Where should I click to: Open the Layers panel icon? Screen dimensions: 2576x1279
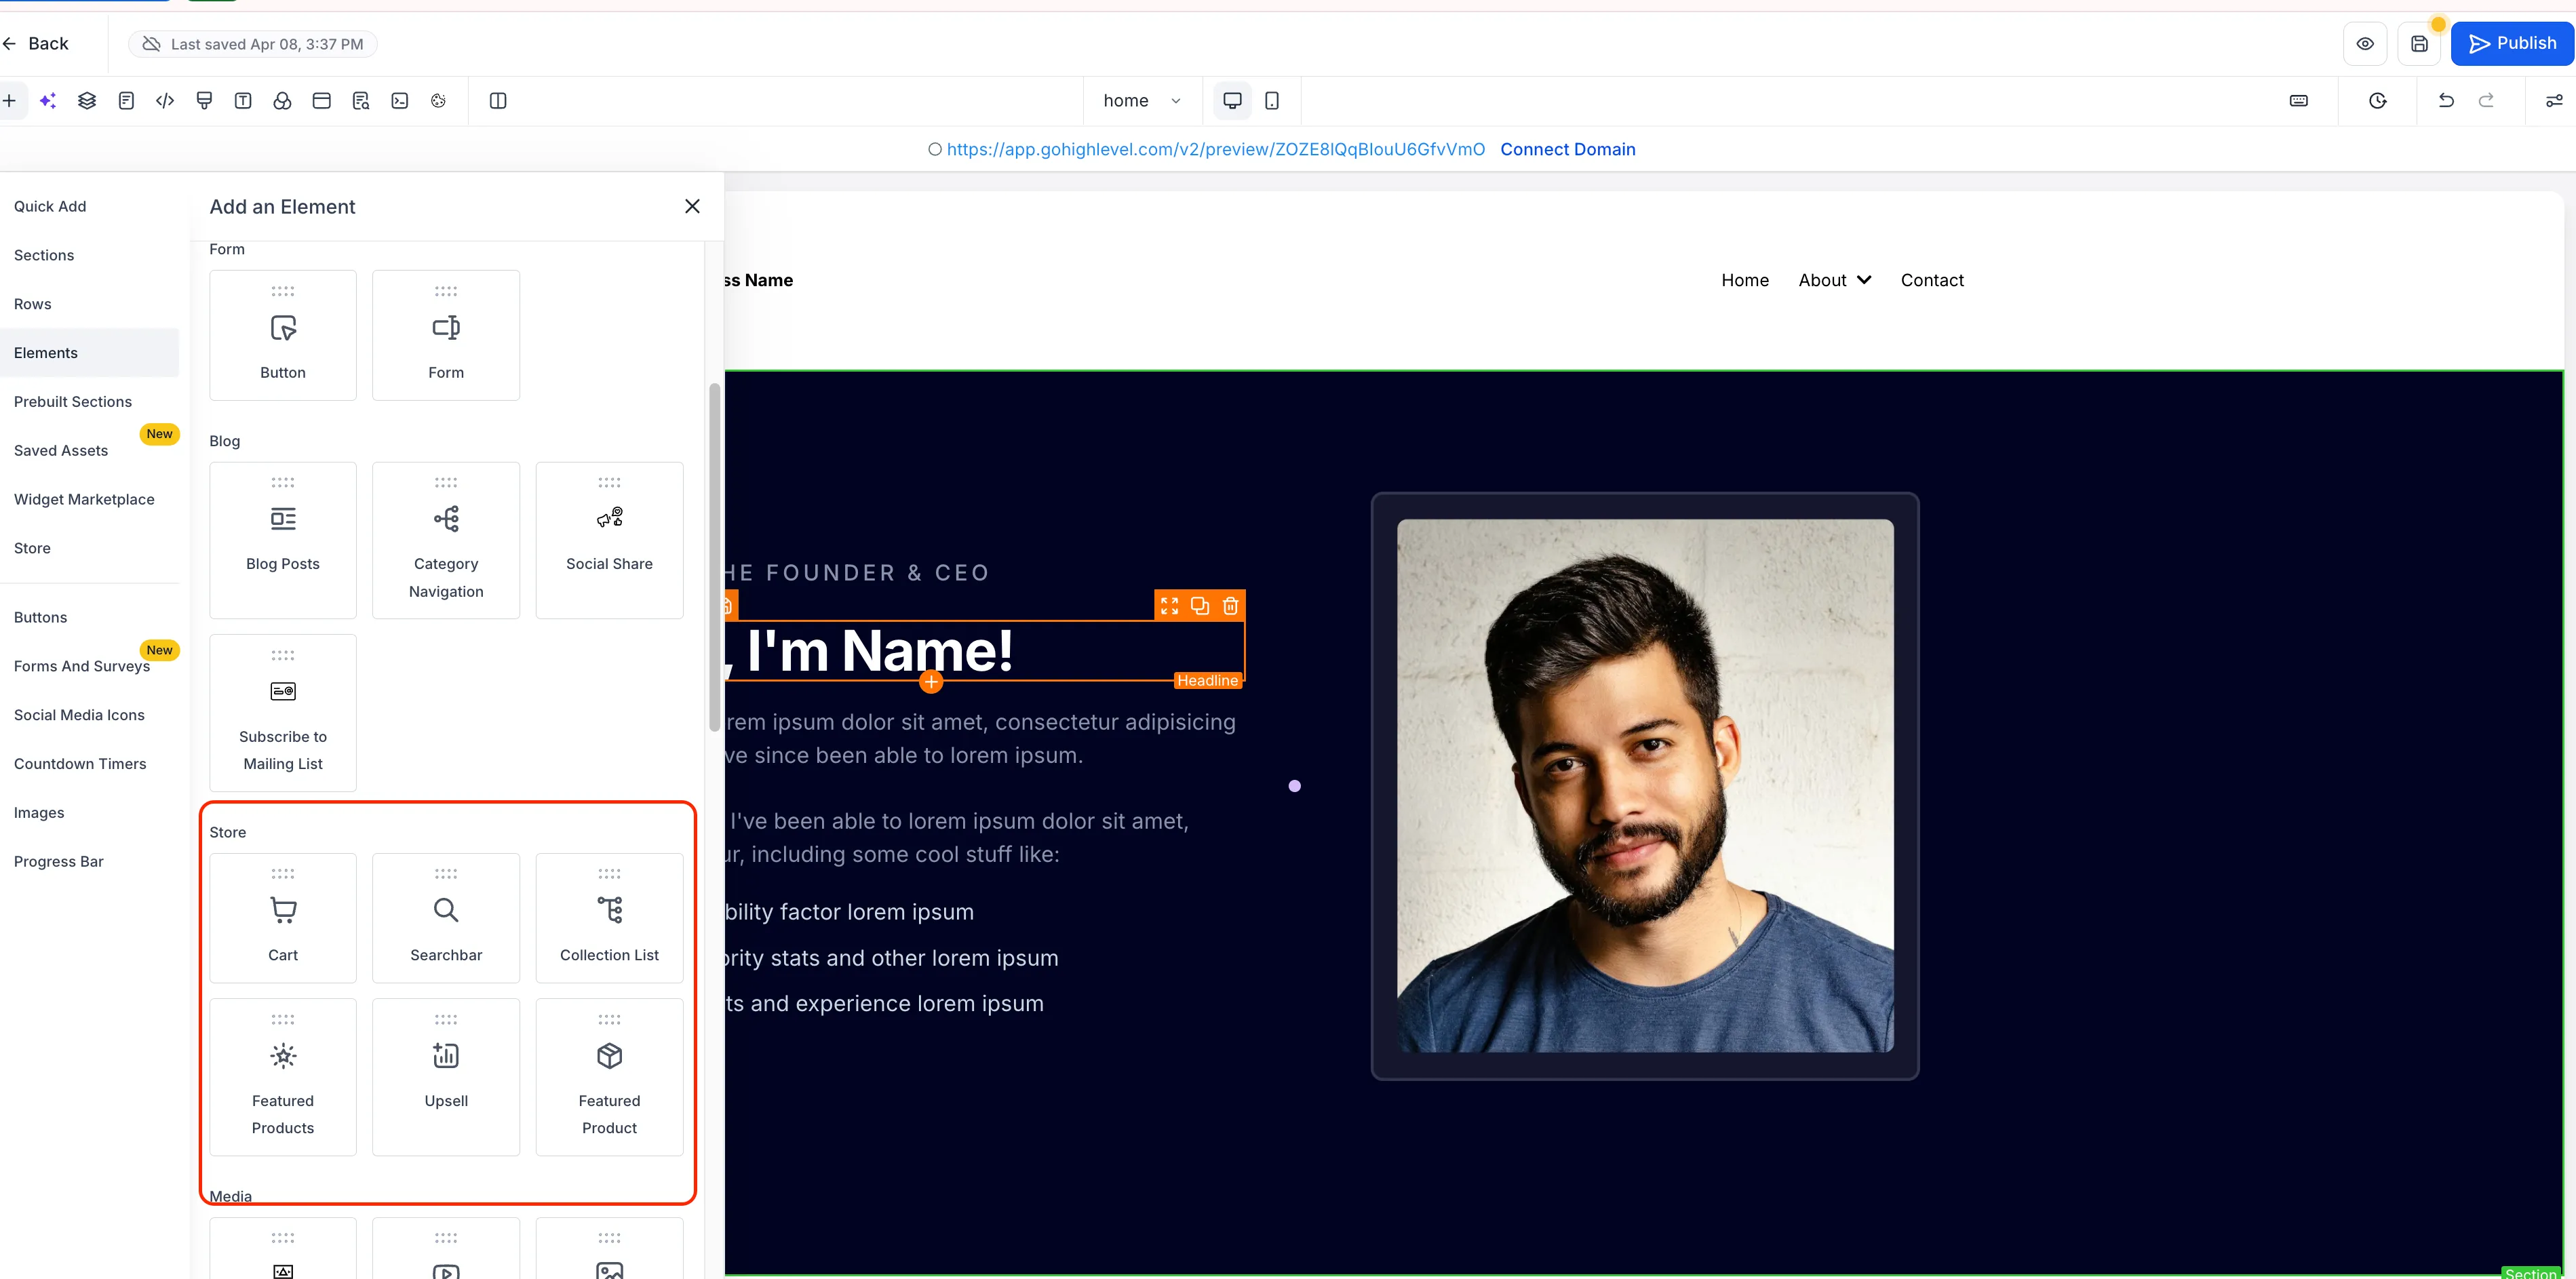coord(87,100)
